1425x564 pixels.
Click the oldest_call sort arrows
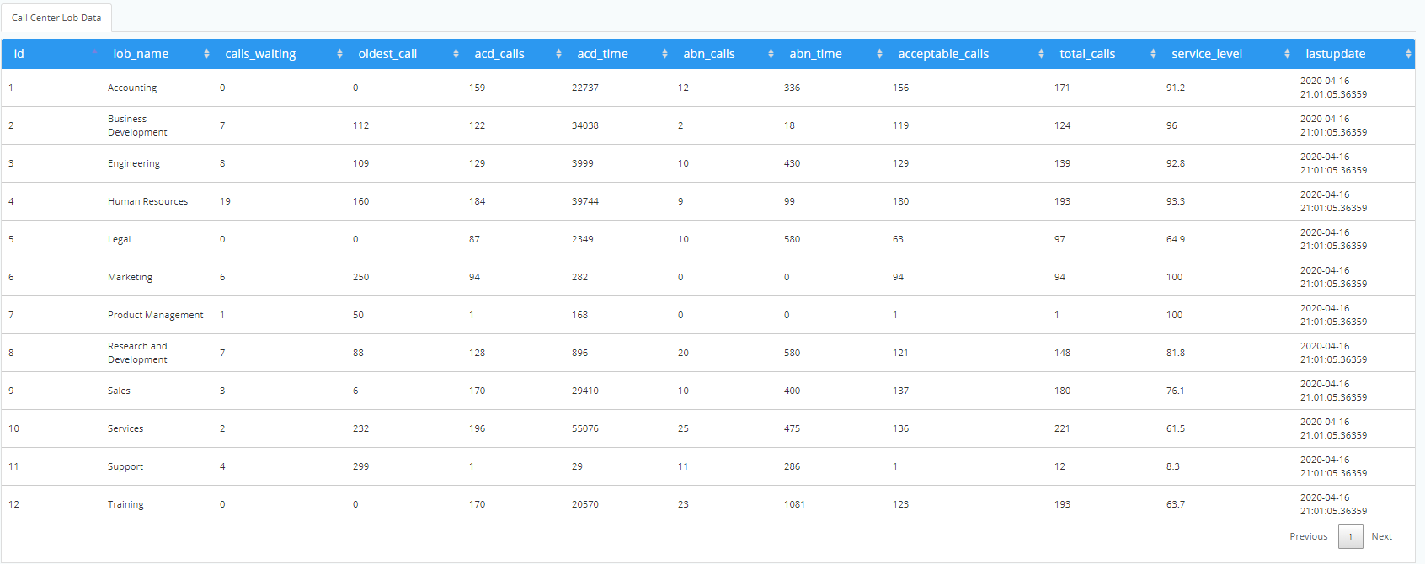pos(456,54)
